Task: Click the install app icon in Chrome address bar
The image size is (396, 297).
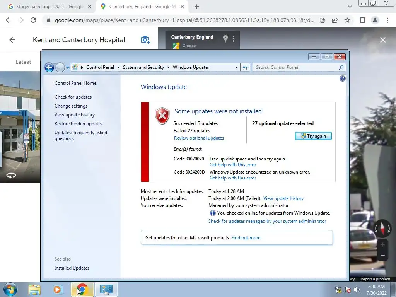Action: tap(323, 20)
